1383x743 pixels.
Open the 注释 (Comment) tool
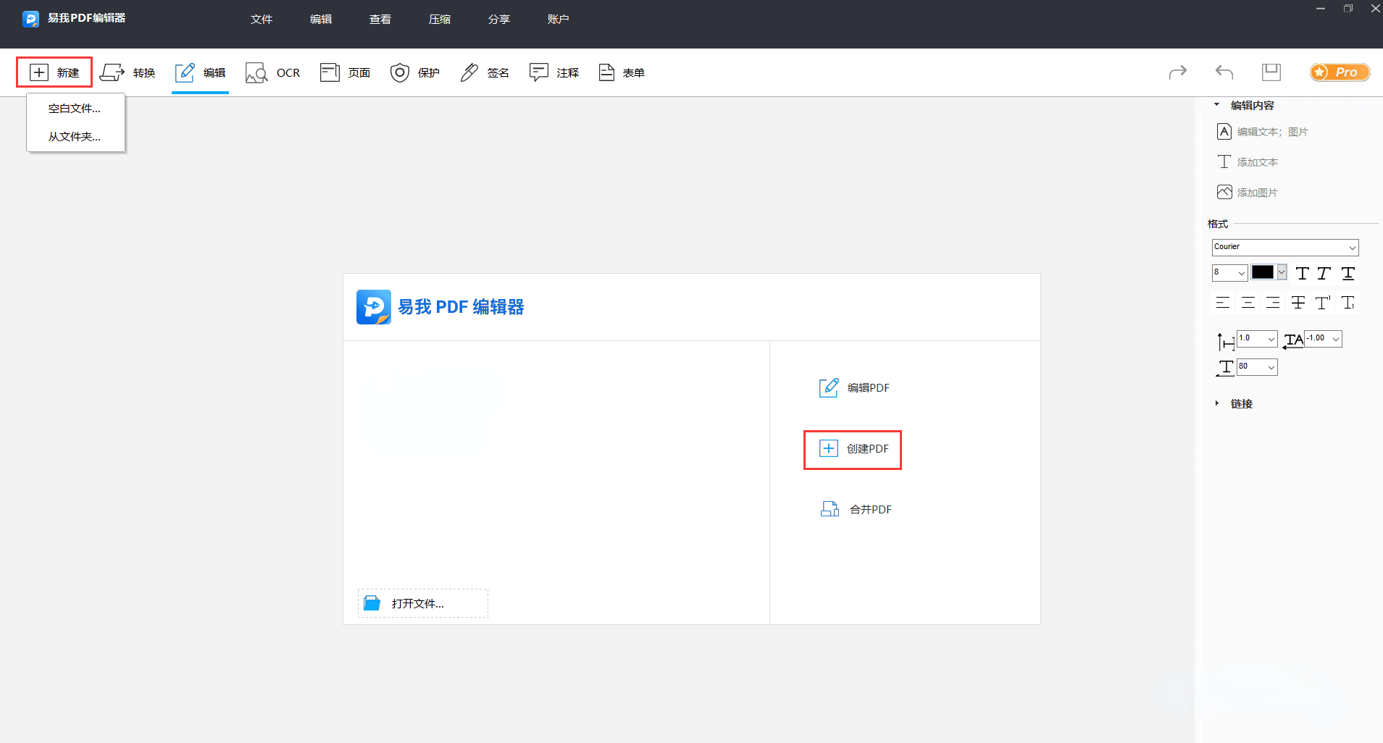click(x=554, y=72)
